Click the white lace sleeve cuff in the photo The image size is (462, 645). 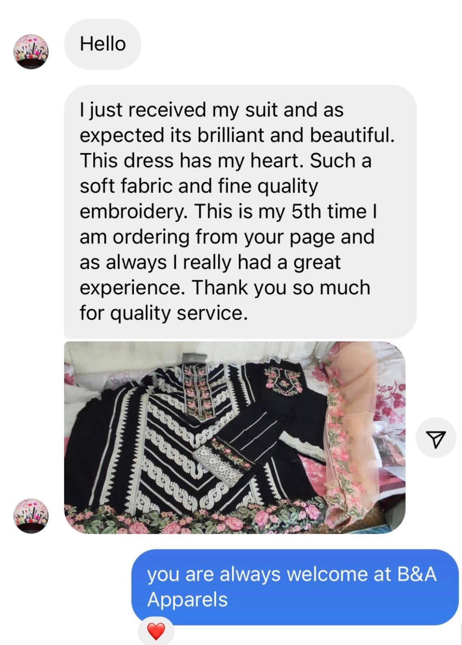(212, 463)
